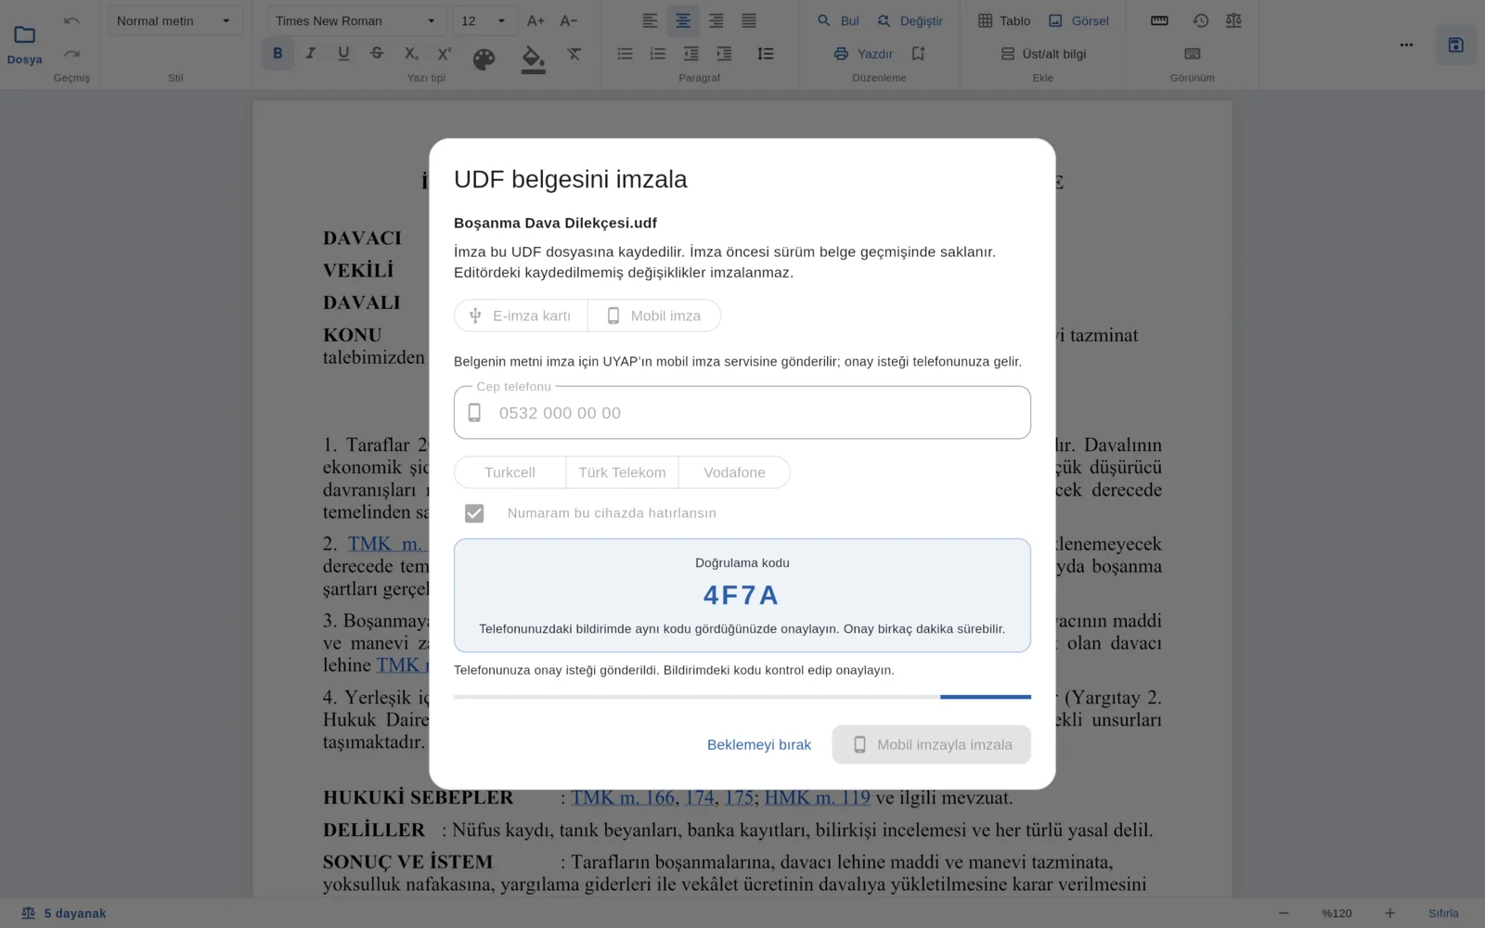Screen dimensions: 1485x928
Task: Click 'Mobil imzayla imzala' button
Action: 932,744
